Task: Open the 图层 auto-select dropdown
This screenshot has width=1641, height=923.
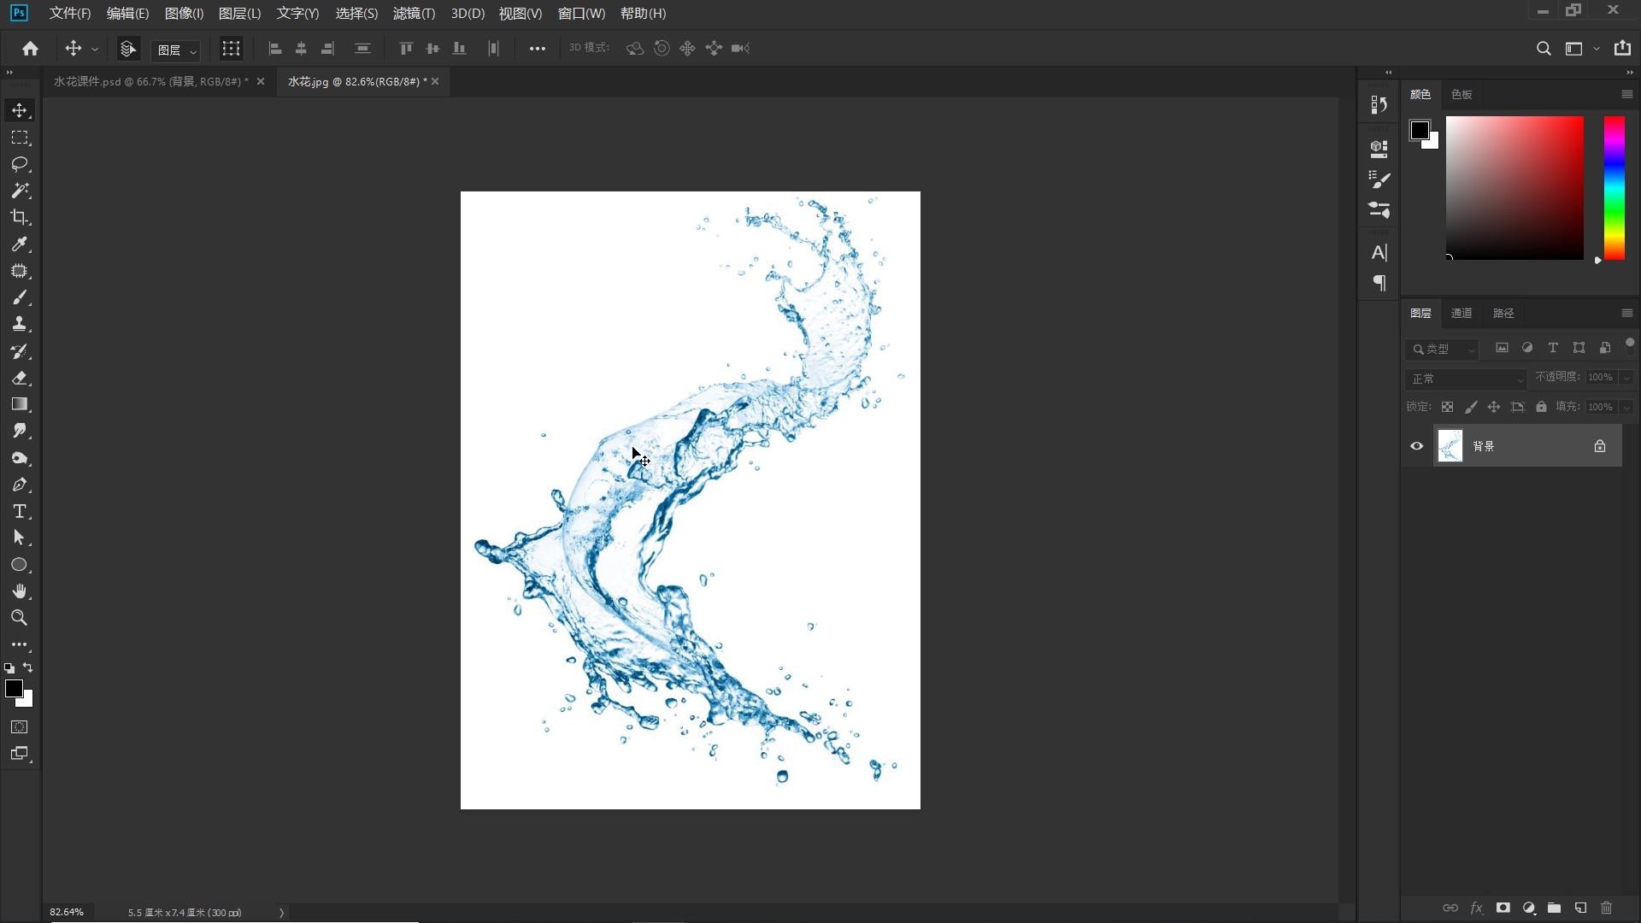Action: pos(175,50)
